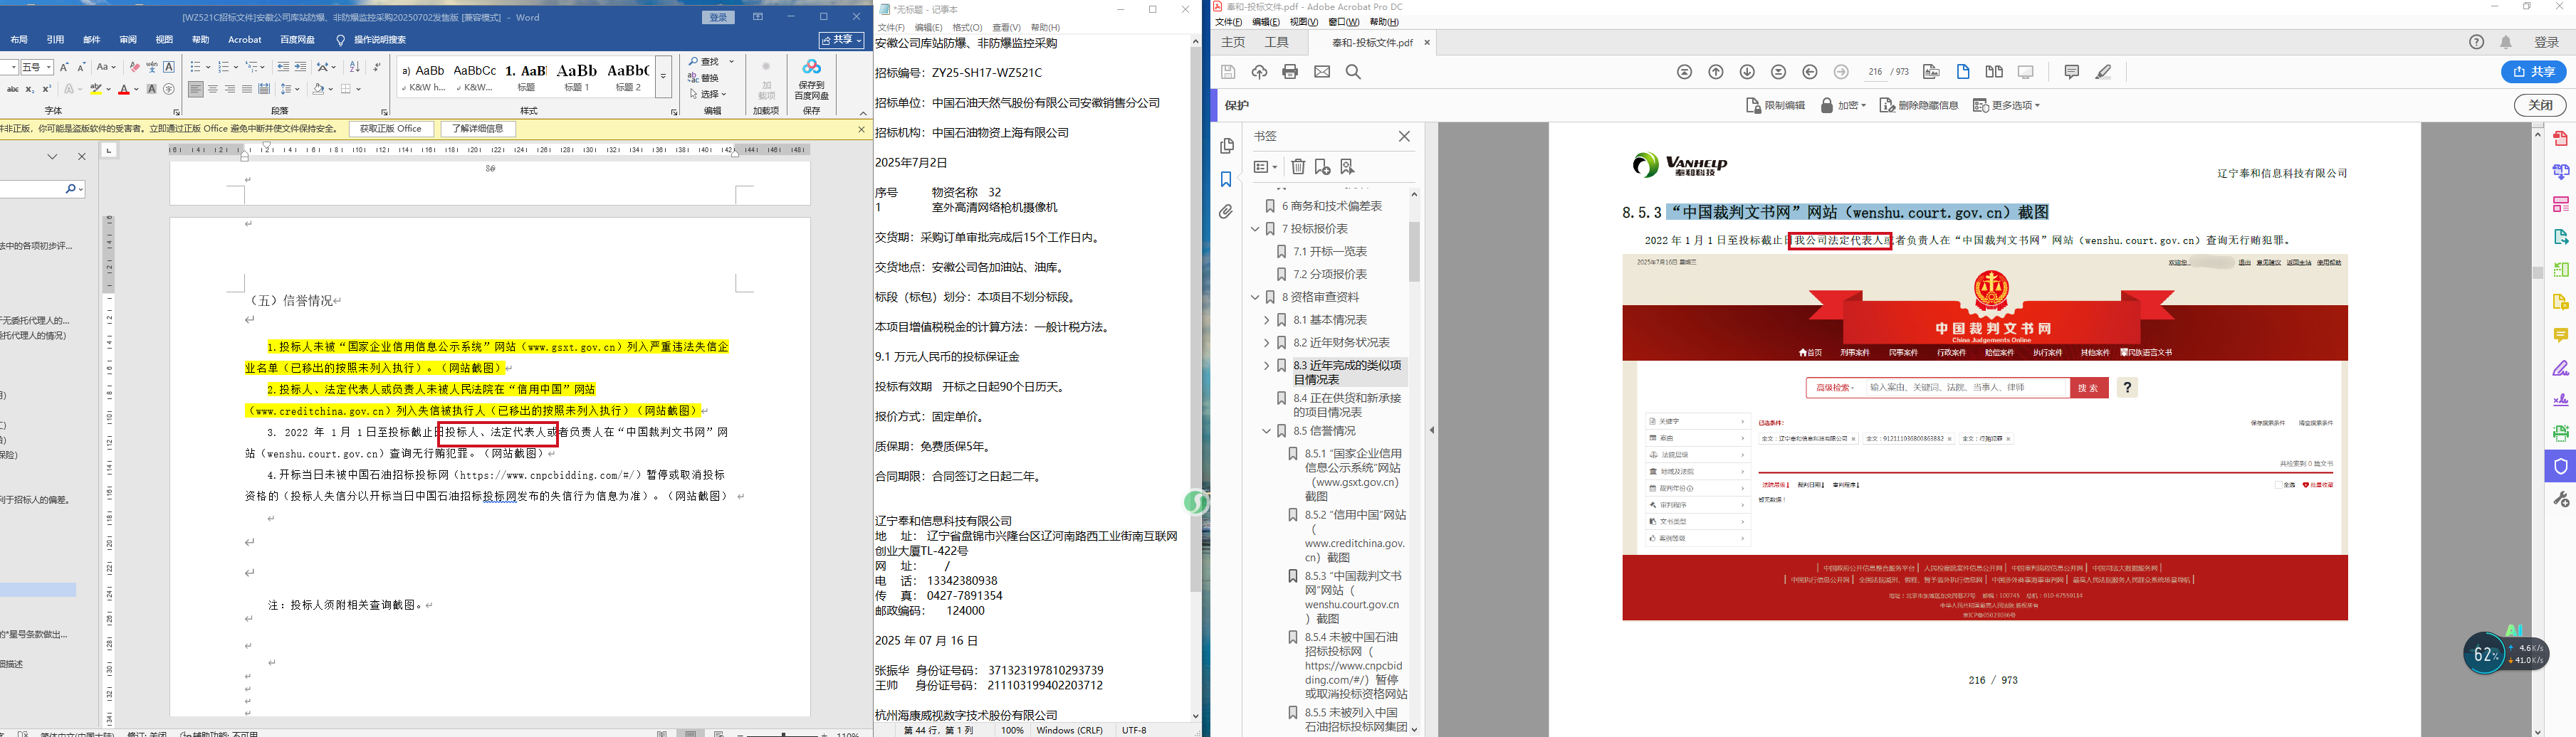Toggle center text alignment in Word
The image size is (2576, 737).
point(213,89)
